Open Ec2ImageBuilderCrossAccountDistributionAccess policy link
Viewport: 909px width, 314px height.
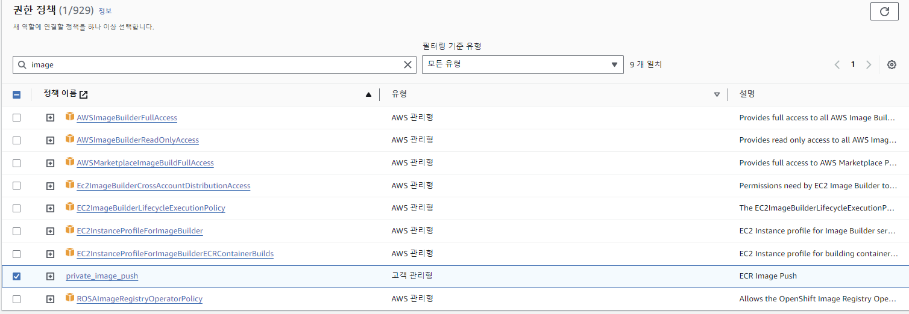(x=163, y=186)
